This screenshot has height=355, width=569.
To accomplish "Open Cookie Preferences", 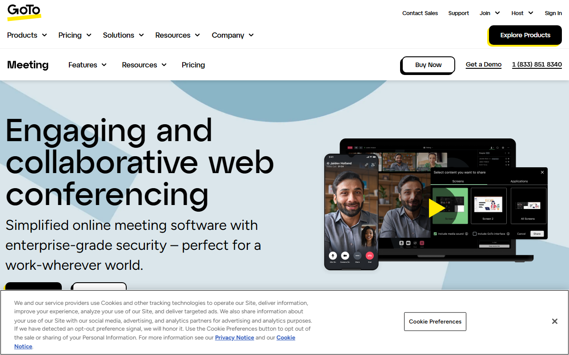I will 435,321.
